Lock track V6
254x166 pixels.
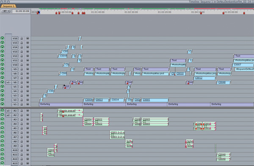click(x=22, y=82)
